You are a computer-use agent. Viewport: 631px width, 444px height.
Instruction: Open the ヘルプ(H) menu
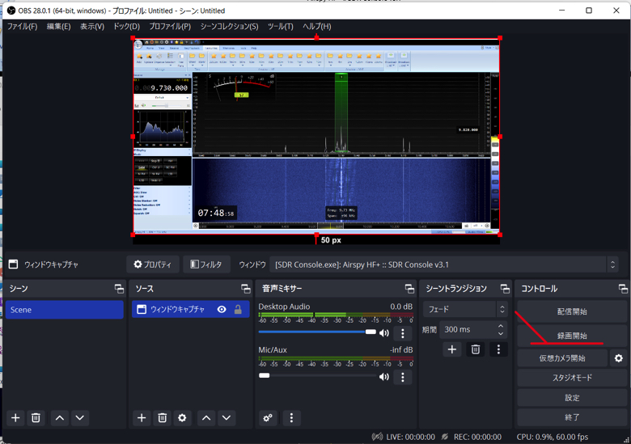click(x=316, y=27)
